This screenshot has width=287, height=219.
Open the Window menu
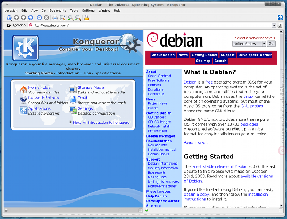(x=104, y=11)
